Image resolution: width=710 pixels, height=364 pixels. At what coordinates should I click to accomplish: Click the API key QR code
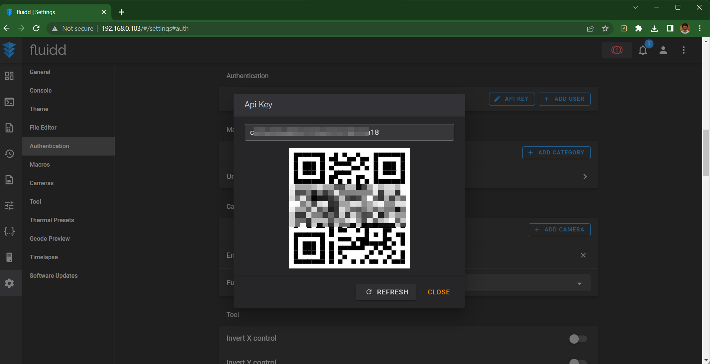349,208
